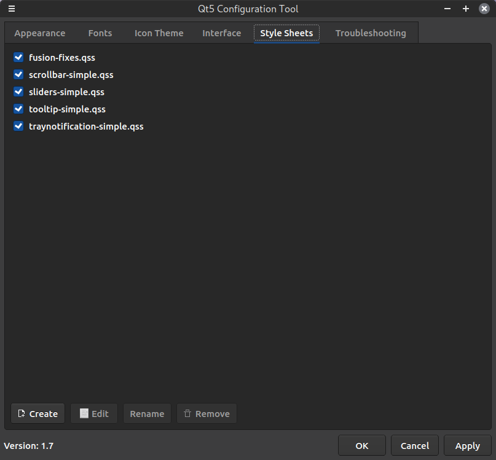This screenshot has height=460, width=496.
Task: Open the Fonts tab
Action: pyautogui.click(x=100, y=33)
